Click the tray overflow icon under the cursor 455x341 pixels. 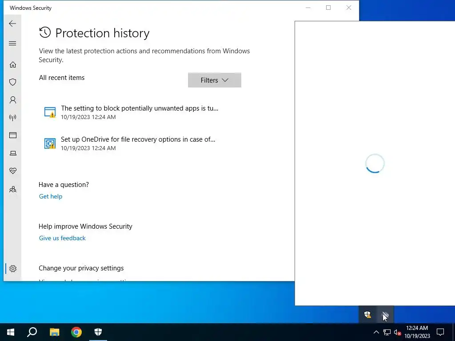[x=385, y=315]
